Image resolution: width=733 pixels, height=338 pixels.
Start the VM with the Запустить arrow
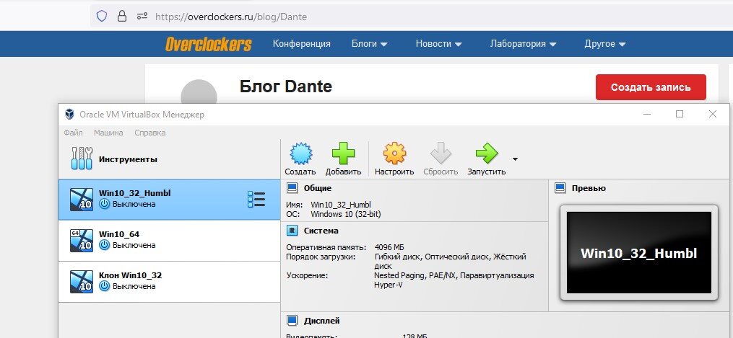pyautogui.click(x=486, y=154)
